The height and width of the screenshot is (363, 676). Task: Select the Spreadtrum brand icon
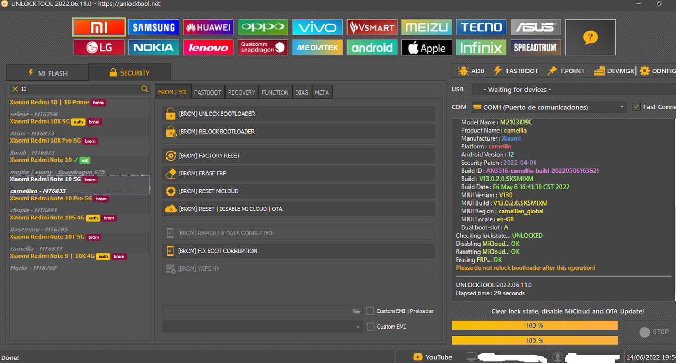tap(536, 48)
